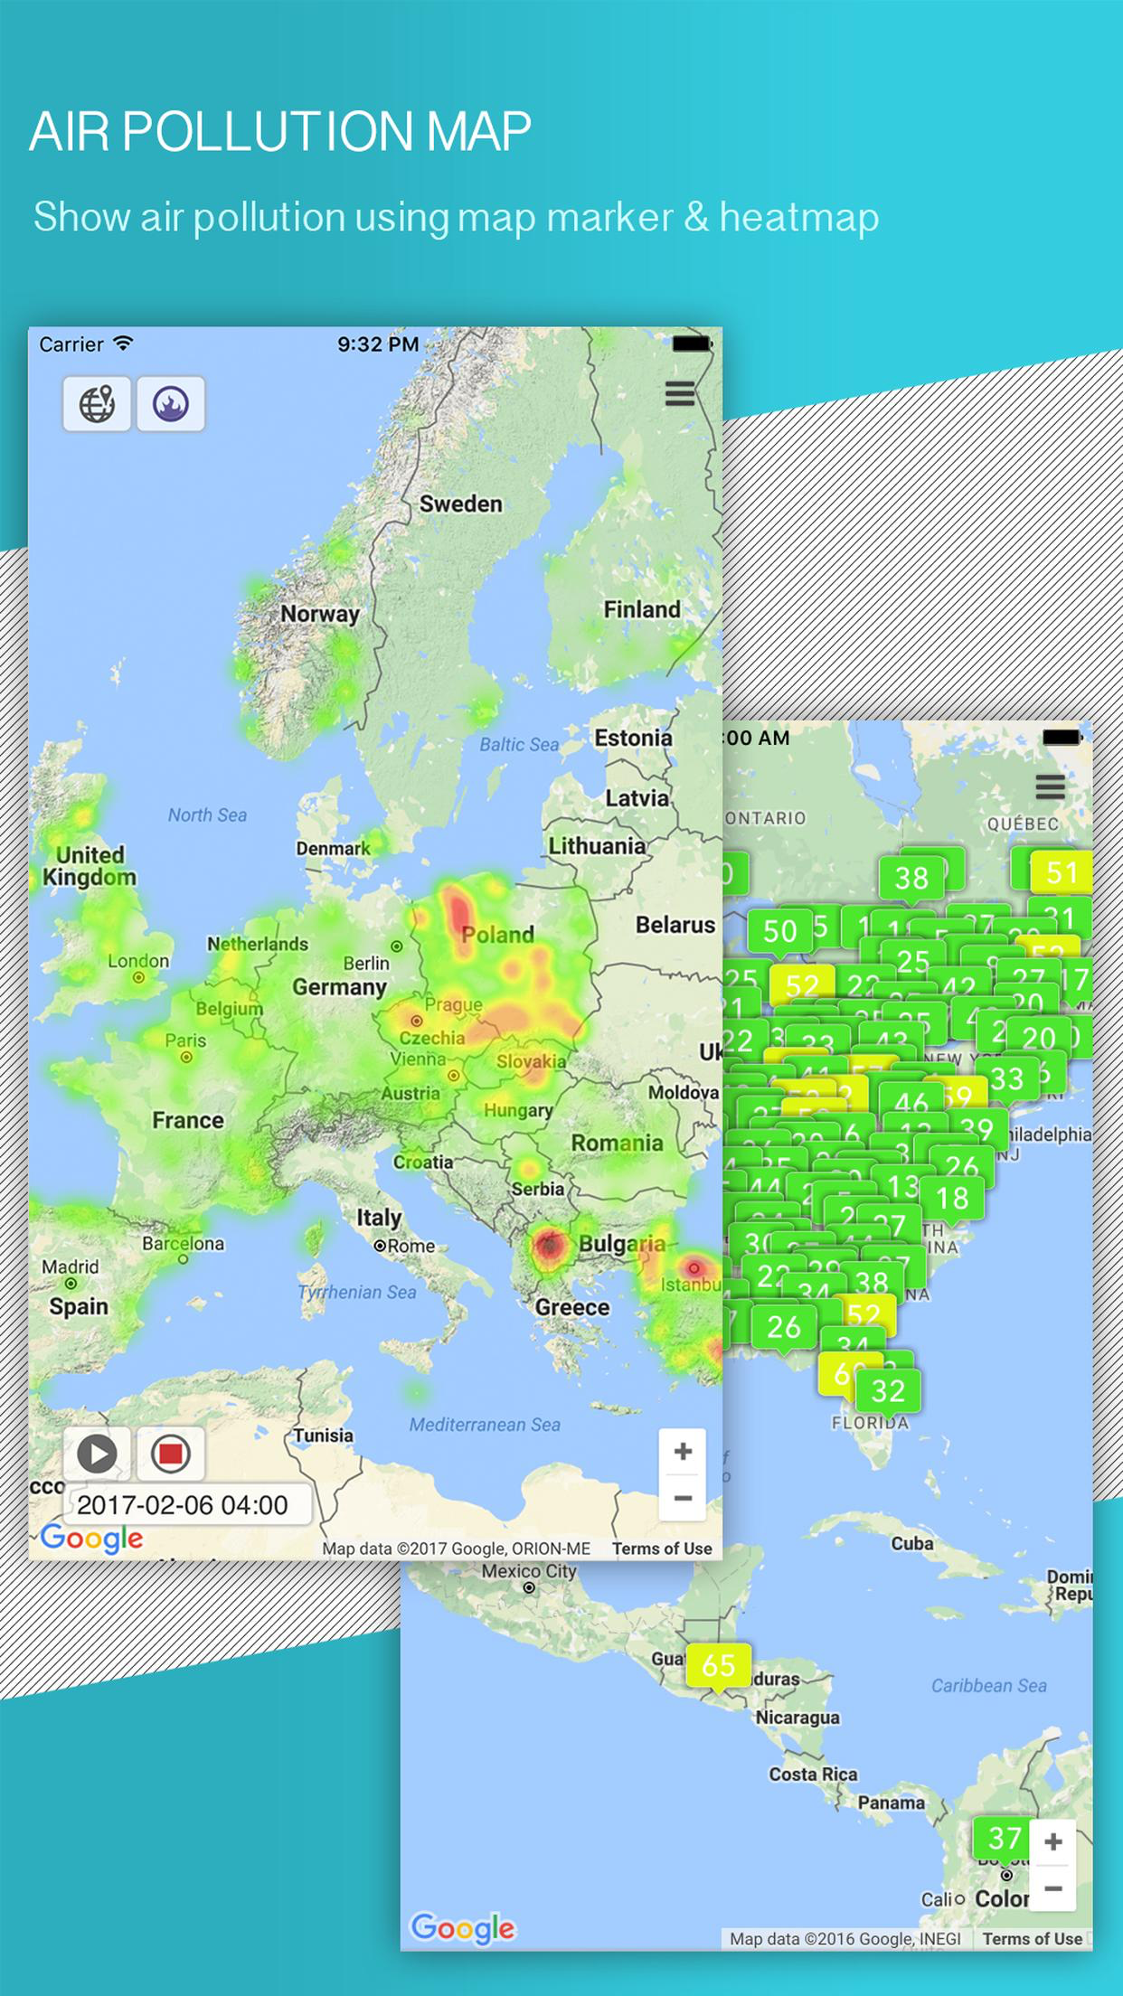Select the yellow 51 marker near Québec
1123x1996 pixels.
click(1062, 872)
